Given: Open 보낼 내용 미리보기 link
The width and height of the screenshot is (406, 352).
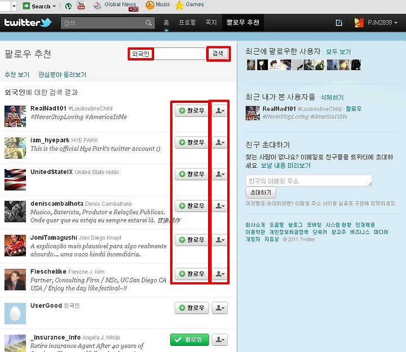Looking at the screenshot, I should coord(285,166).
